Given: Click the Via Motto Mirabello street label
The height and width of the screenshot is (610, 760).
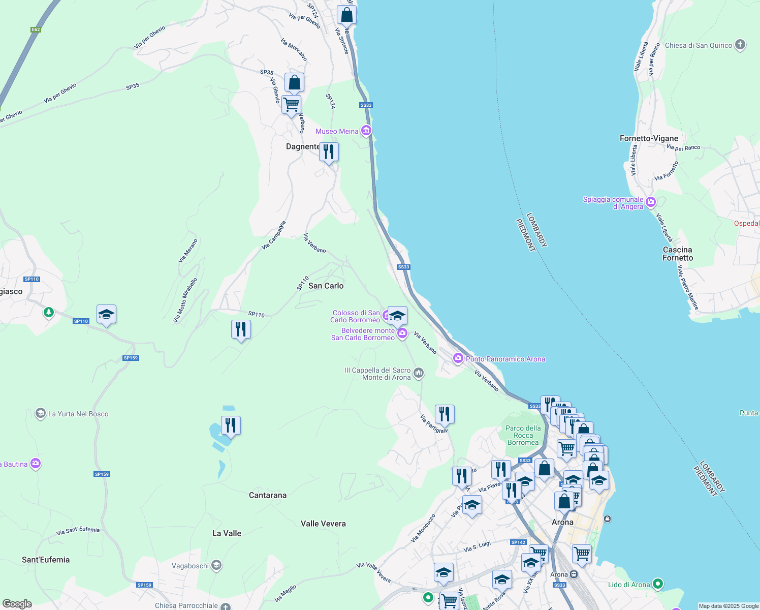Looking at the screenshot, I should [x=185, y=300].
